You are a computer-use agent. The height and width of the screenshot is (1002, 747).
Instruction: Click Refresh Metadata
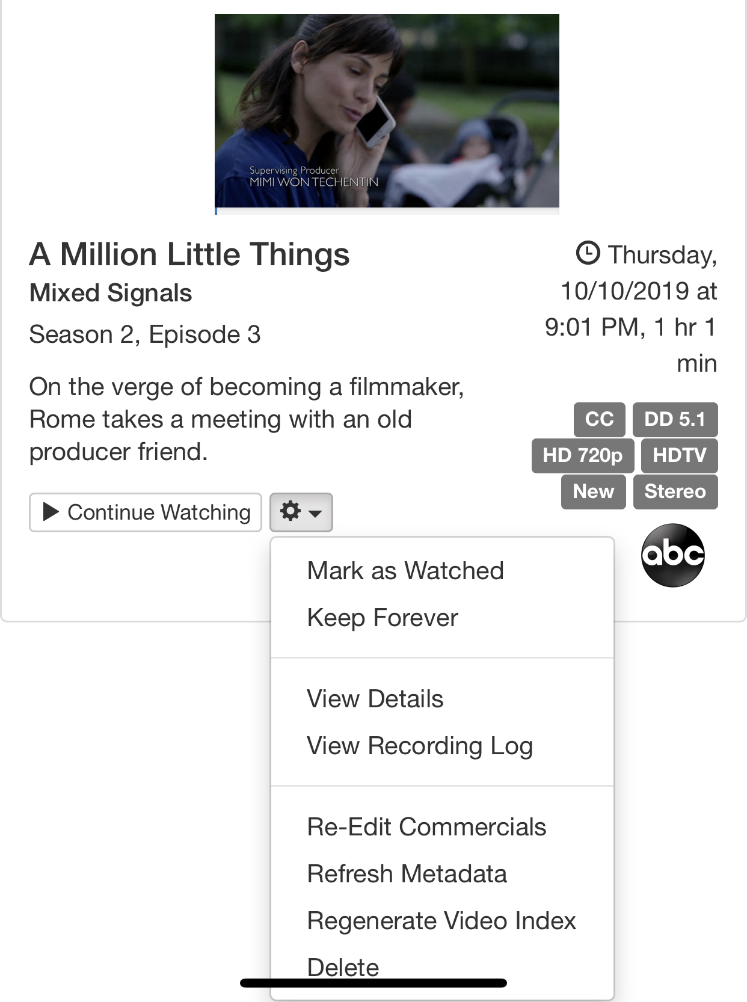[x=407, y=874]
